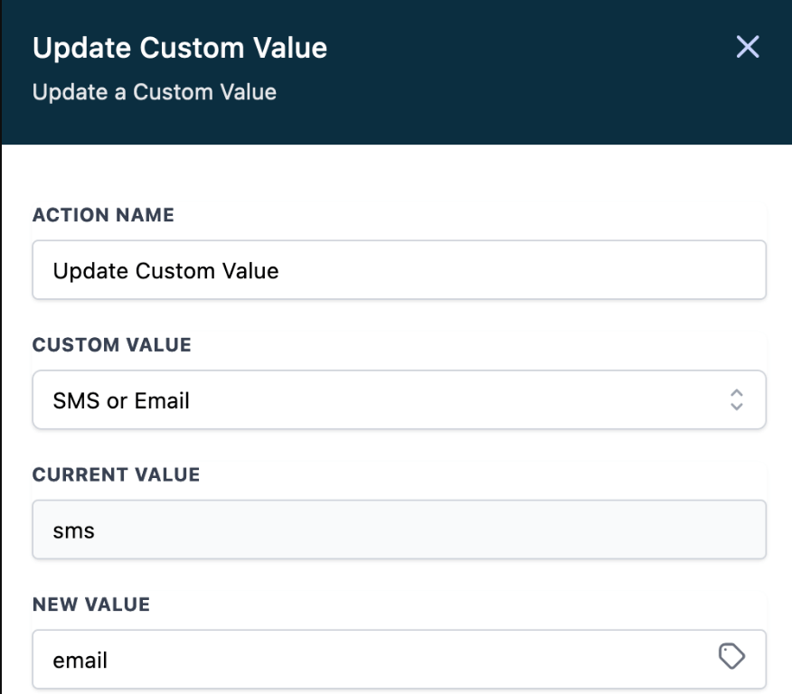Click the word 'email' in New Value
Image resolution: width=792 pixels, height=694 pixels.
[x=80, y=661]
